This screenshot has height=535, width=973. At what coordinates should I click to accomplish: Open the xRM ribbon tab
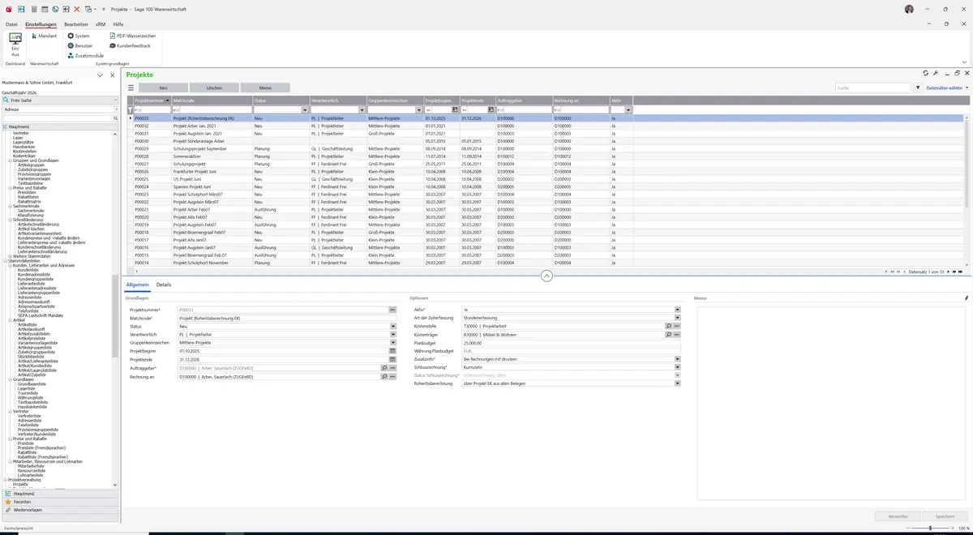tap(101, 24)
